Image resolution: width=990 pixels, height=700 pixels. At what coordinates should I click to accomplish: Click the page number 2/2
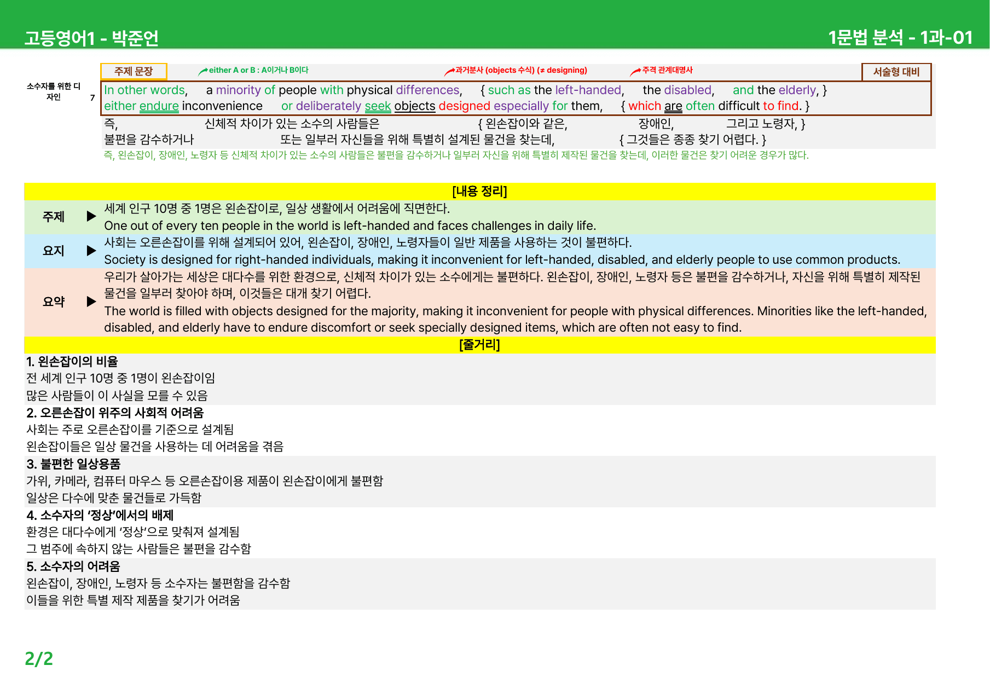tap(39, 658)
